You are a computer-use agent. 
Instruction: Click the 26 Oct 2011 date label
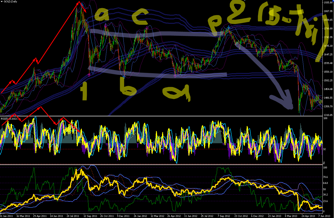107,216
